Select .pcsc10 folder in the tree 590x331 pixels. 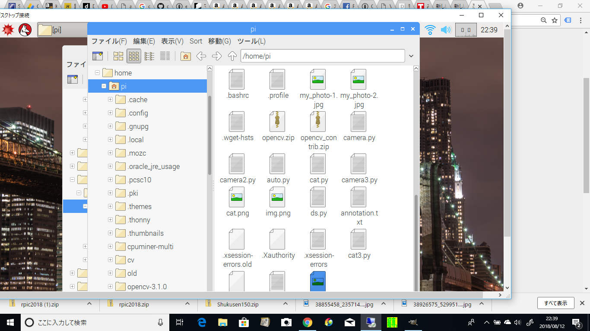coord(139,180)
